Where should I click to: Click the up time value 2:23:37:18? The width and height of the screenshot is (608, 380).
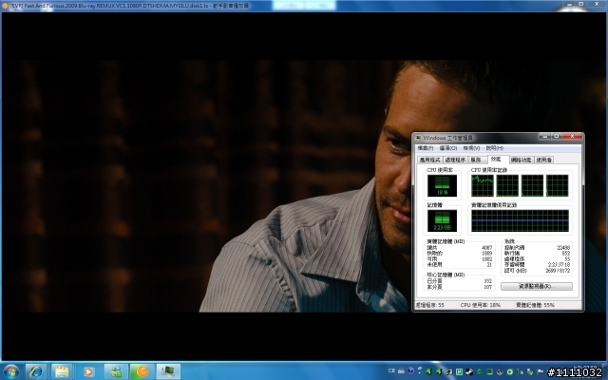(x=559, y=264)
